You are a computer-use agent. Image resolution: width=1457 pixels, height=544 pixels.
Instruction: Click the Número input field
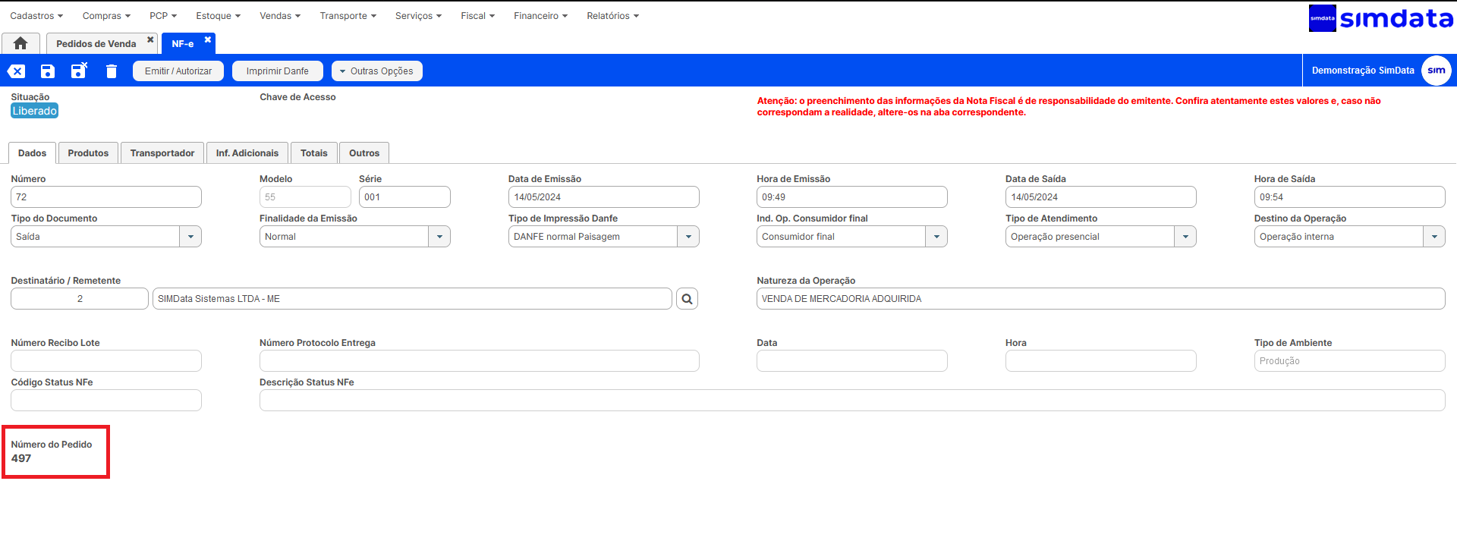tap(106, 197)
